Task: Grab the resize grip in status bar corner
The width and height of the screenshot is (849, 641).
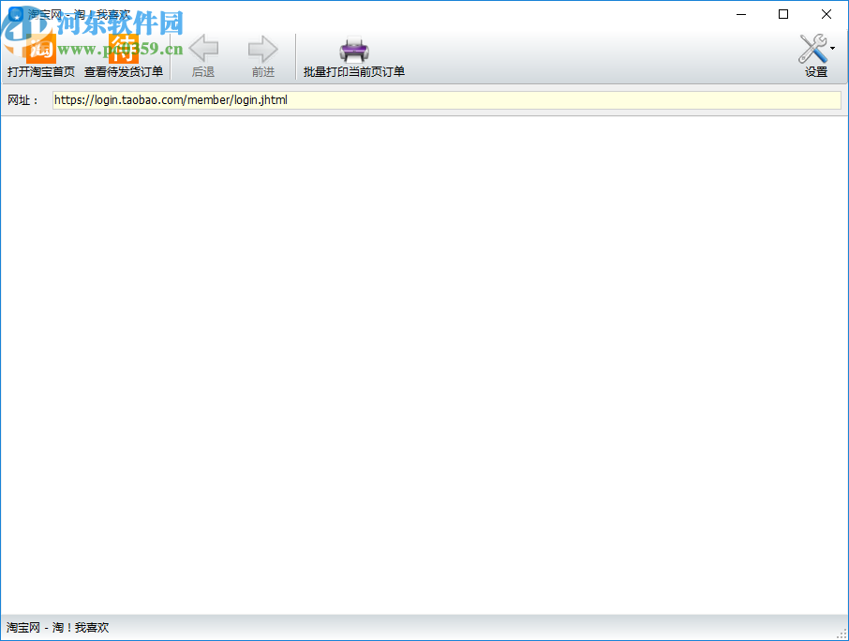Action: pos(842,634)
